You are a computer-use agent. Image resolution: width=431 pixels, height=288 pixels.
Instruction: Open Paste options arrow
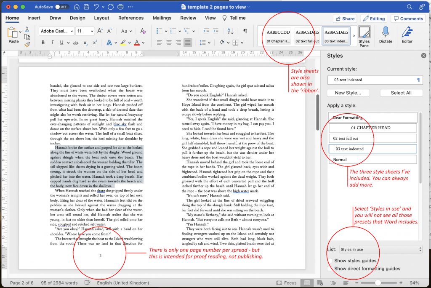tap(20, 32)
